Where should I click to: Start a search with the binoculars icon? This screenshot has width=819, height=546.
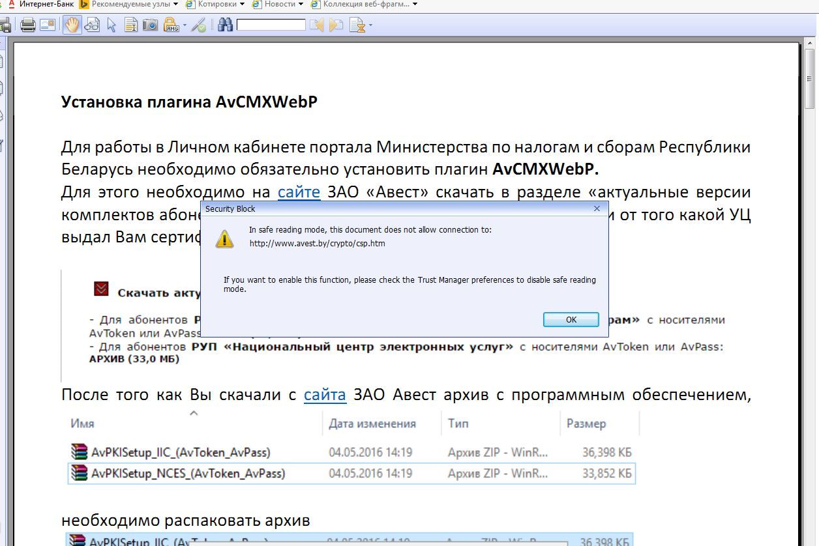[225, 25]
